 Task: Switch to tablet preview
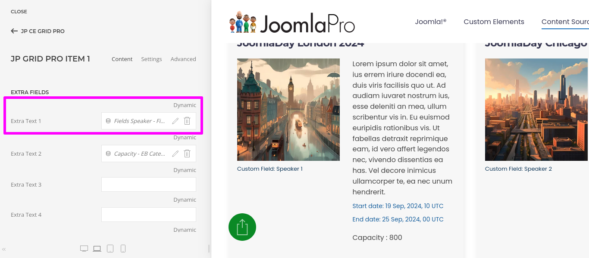click(x=110, y=249)
